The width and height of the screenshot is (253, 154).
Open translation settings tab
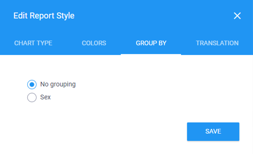pyautogui.click(x=217, y=43)
